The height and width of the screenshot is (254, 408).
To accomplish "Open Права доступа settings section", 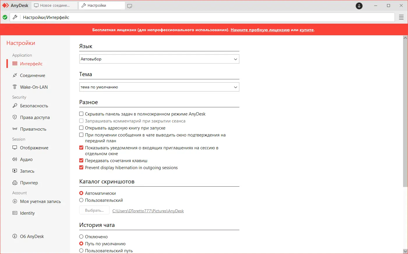I will (x=35, y=117).
